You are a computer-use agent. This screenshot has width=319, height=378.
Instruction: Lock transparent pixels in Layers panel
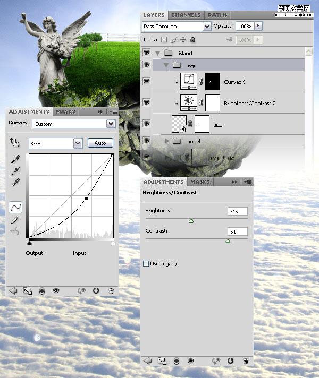[164, 39]
